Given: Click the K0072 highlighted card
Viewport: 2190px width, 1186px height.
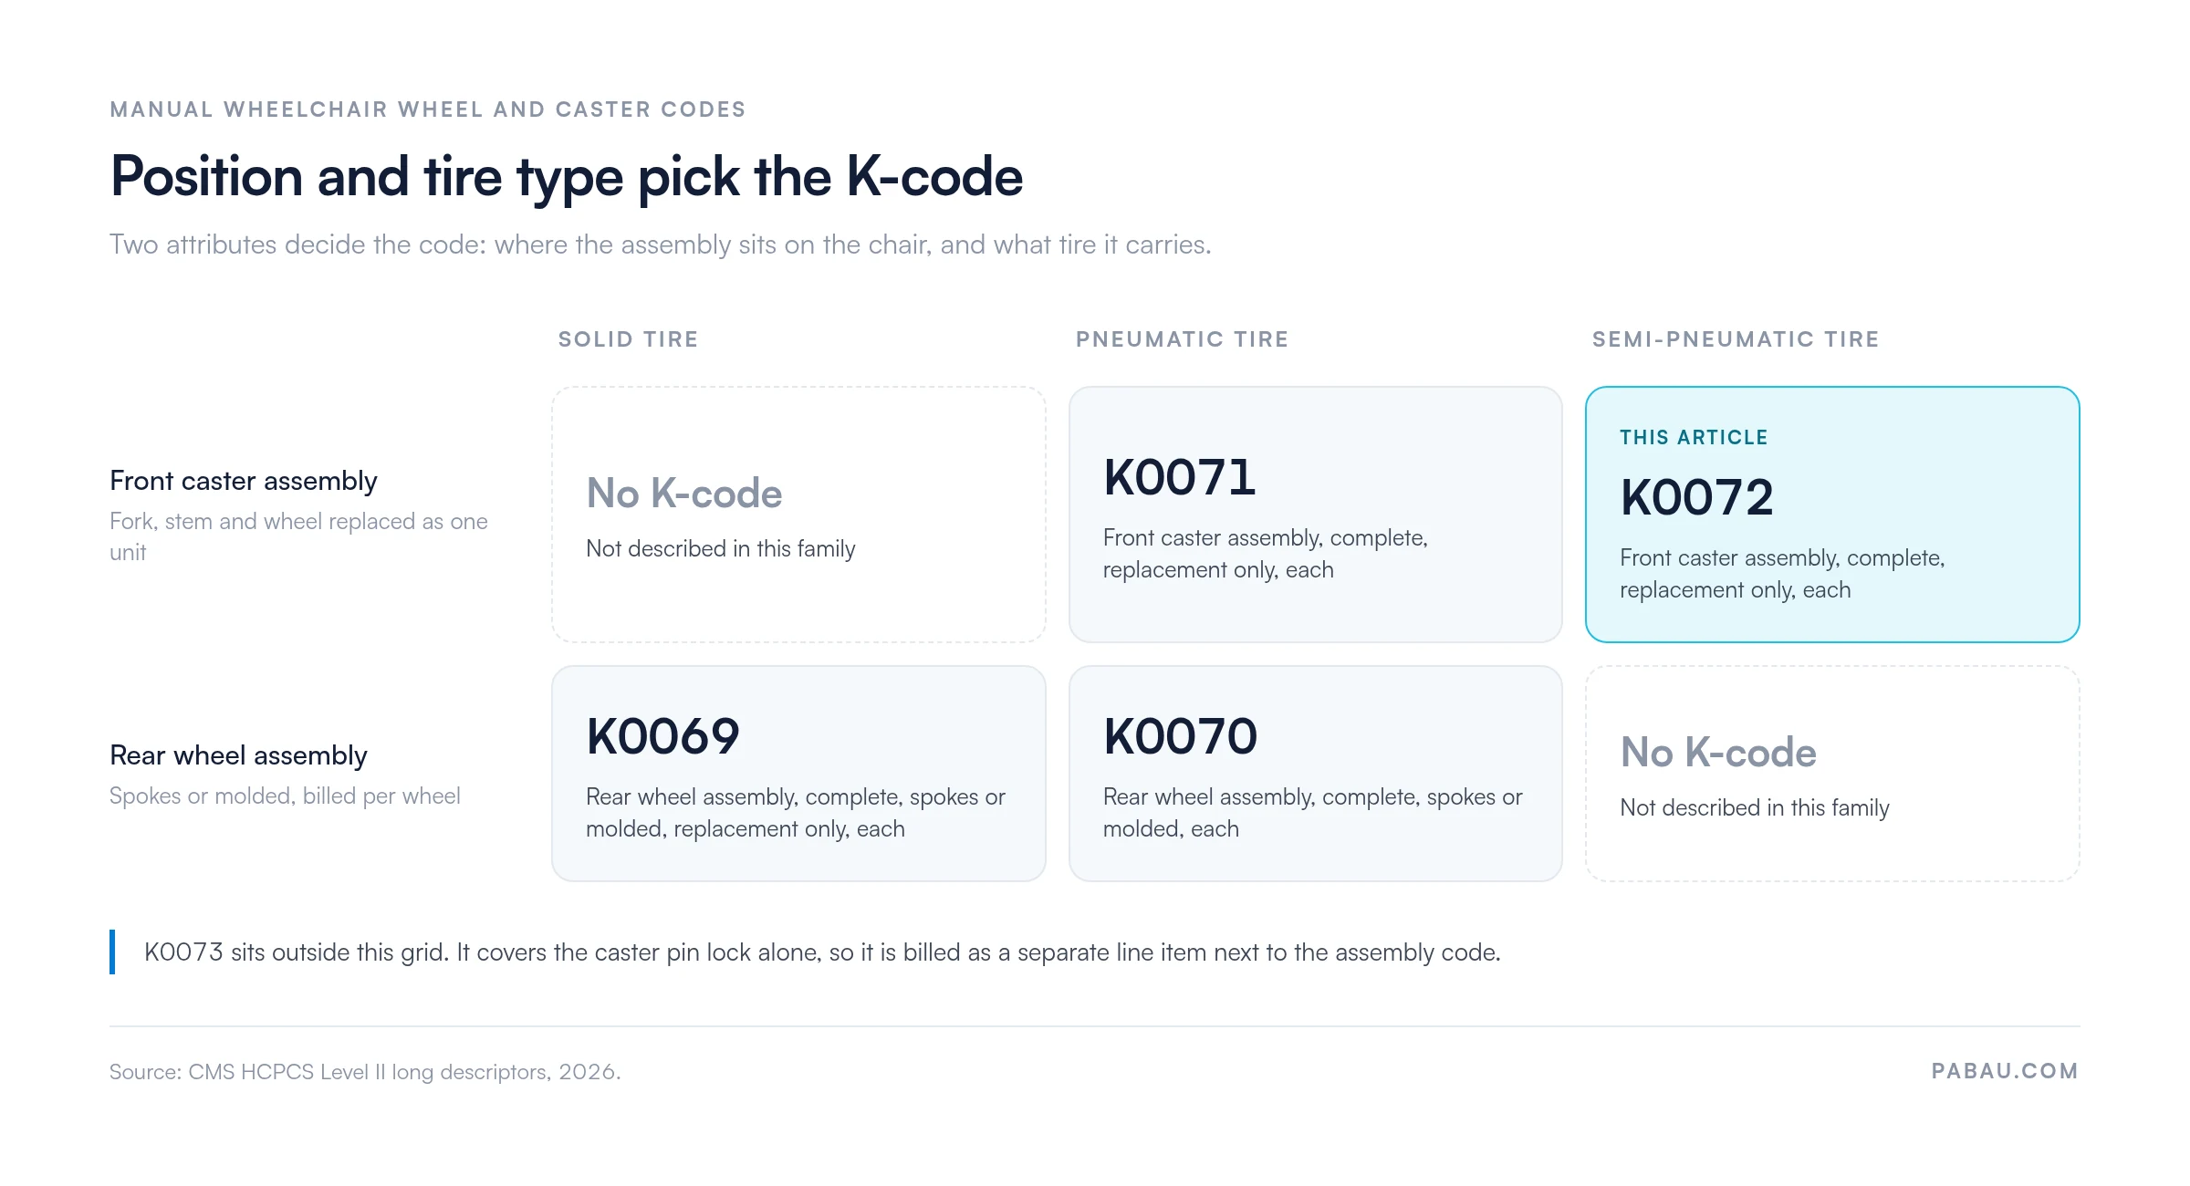Looking at the screenshot, I should (x=1832, y=515).
